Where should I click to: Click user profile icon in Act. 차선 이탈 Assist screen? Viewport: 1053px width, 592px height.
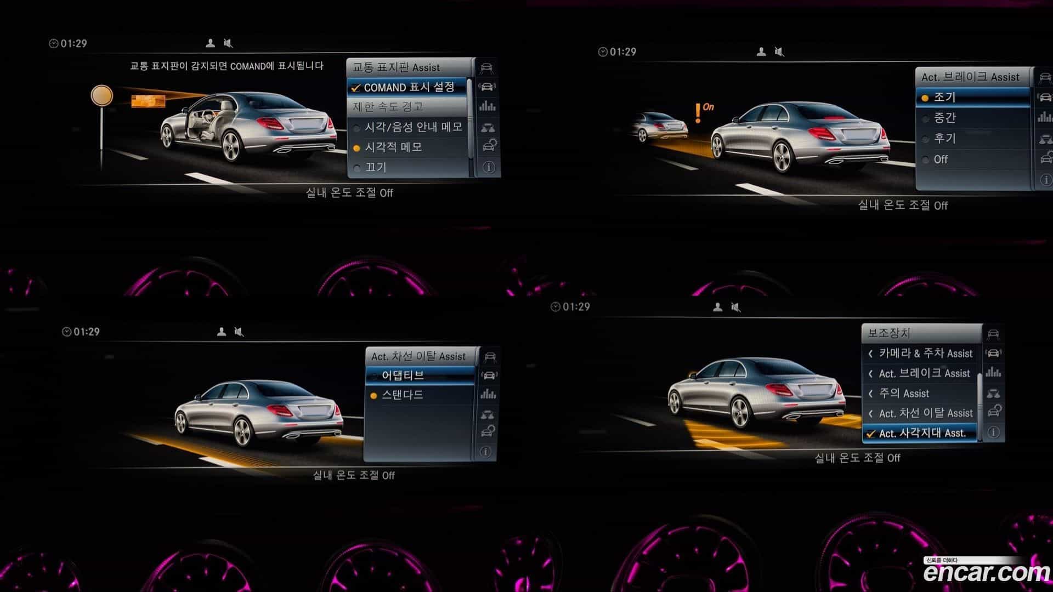coord(221,332)
